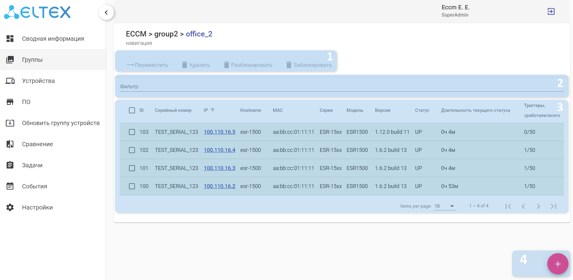Click the События calendar icon
The image size is (573, 280).
(10, 186)
